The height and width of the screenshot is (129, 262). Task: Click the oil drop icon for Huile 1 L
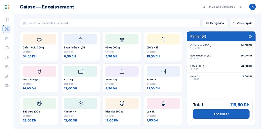click(x=163, y=71)
